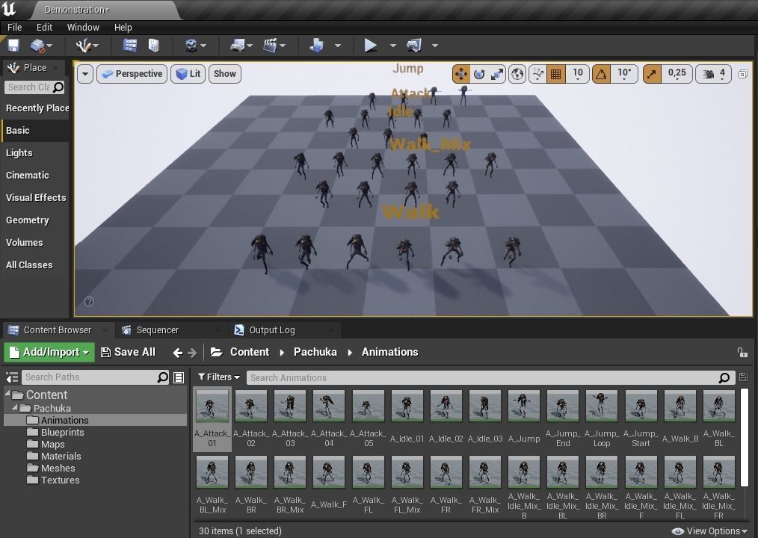This screenshot has height=538, width=758.
Task: Open the Help menu
Action: [x=123, y=28]
